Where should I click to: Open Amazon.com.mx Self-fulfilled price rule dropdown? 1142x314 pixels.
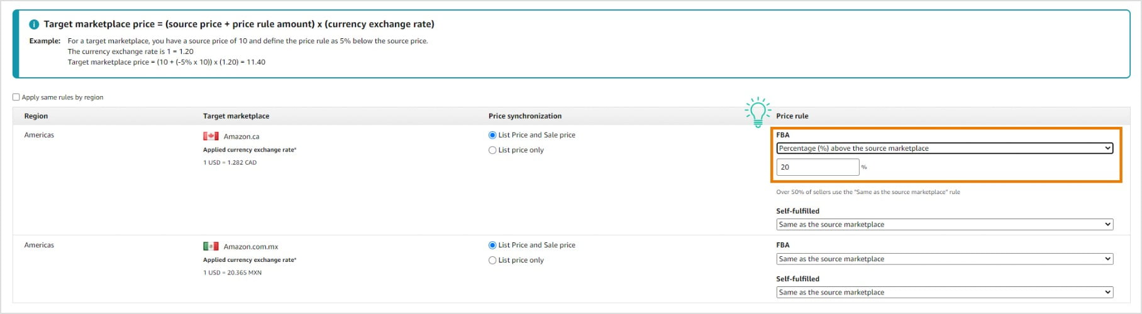945,292
